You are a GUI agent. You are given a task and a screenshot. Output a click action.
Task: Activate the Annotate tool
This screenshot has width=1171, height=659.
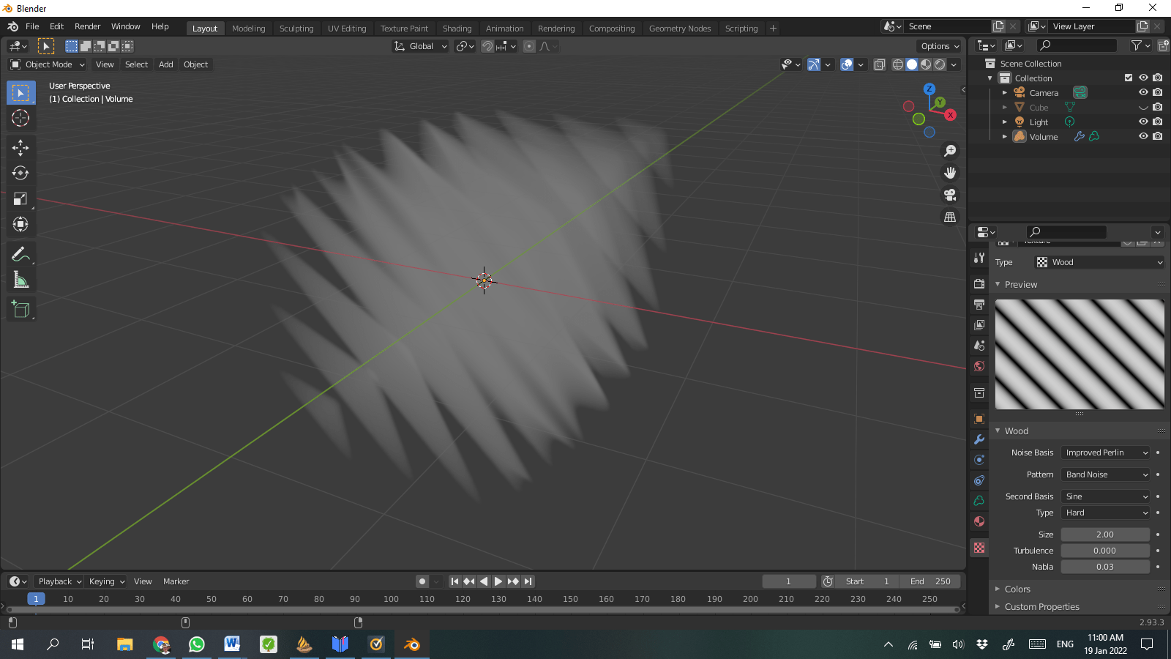tap(20, 253)
